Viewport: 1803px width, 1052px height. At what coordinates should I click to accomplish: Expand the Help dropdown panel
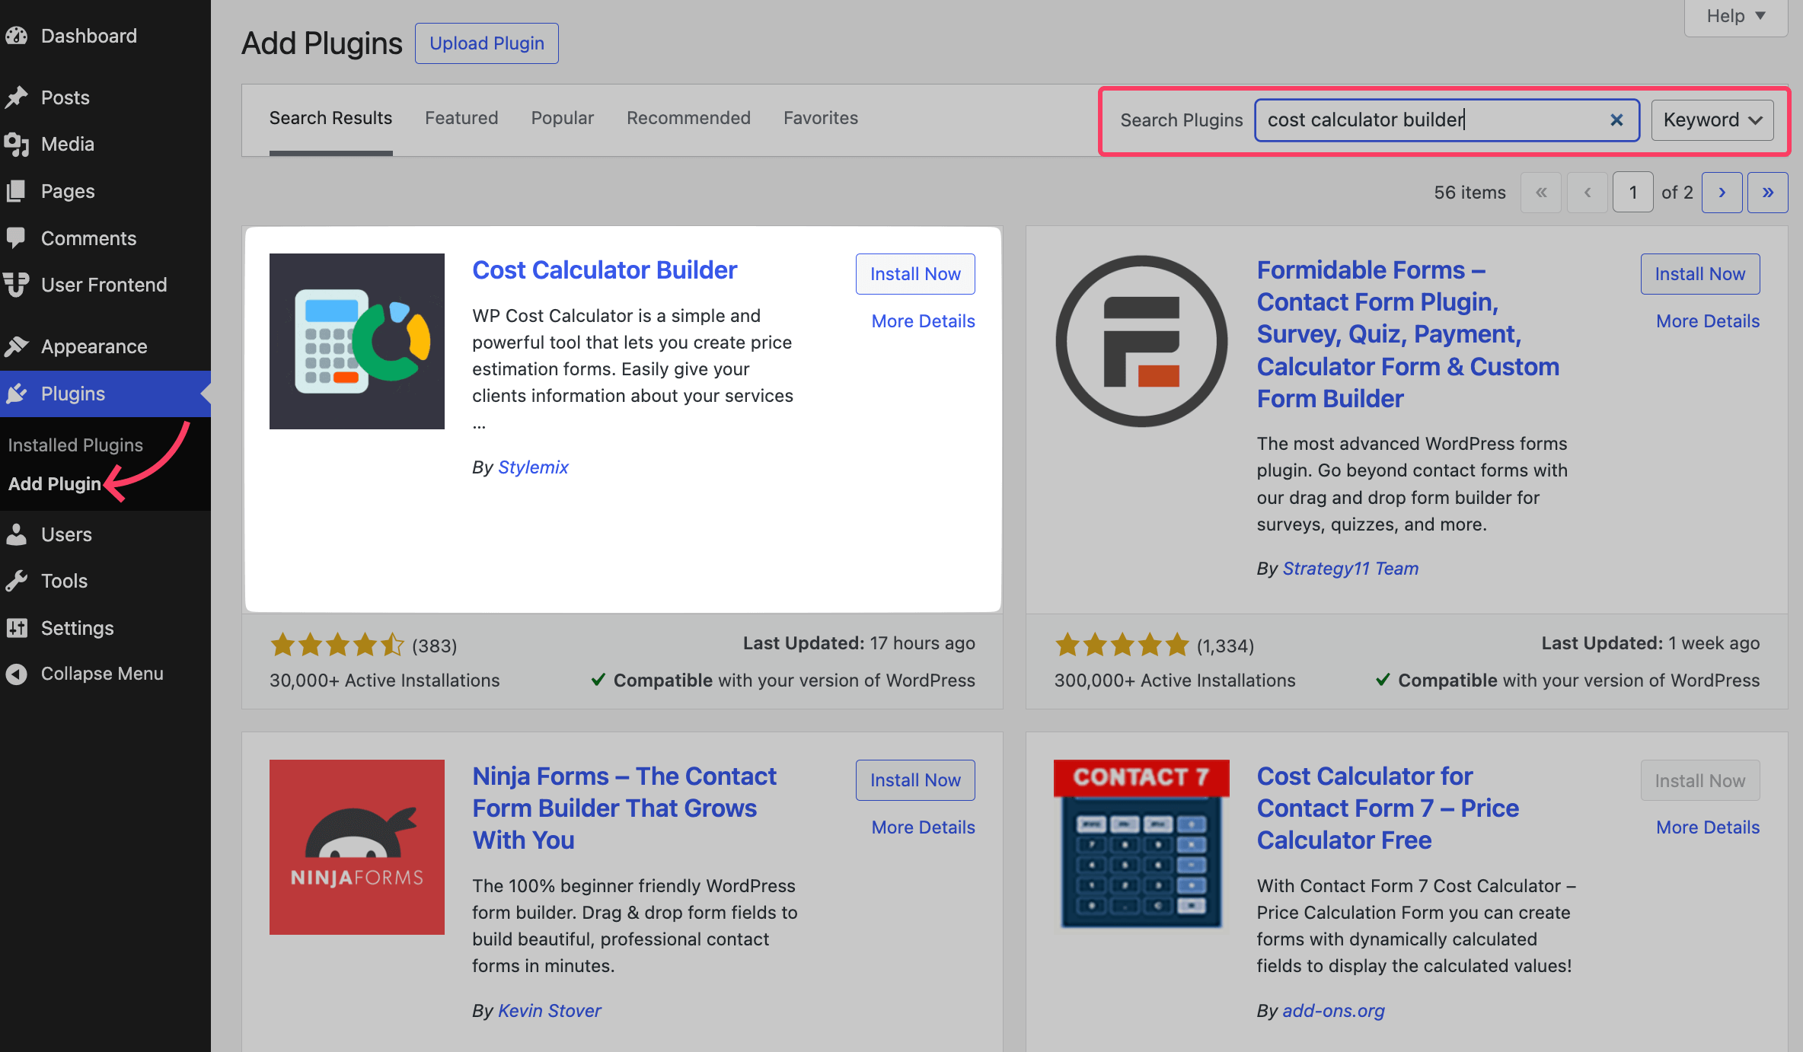(1736, 17)
